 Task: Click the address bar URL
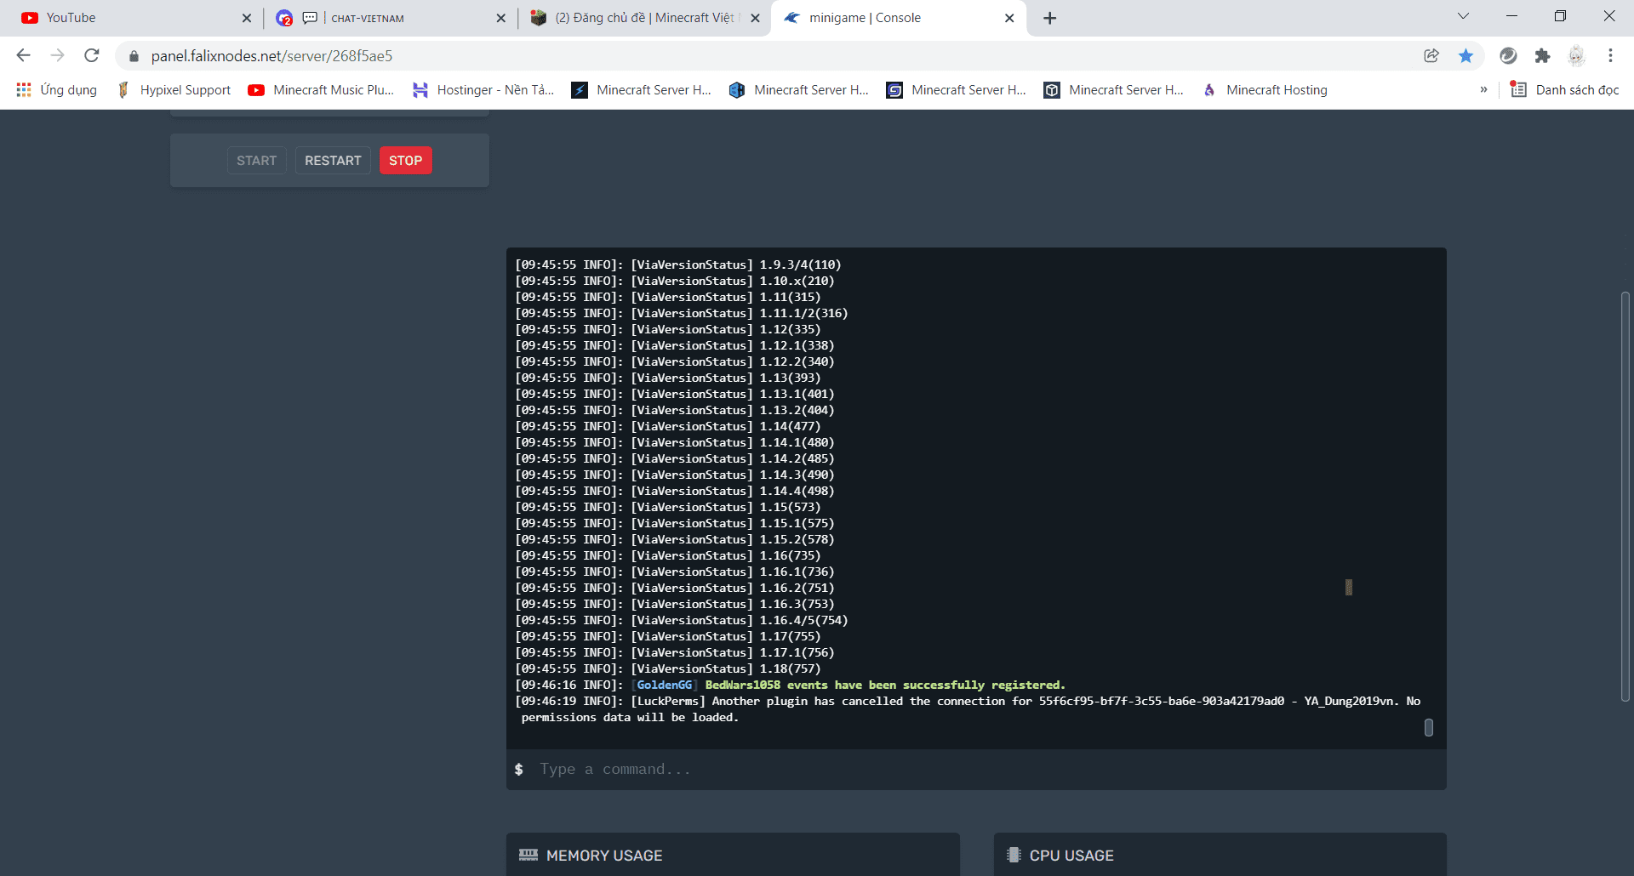271,56
